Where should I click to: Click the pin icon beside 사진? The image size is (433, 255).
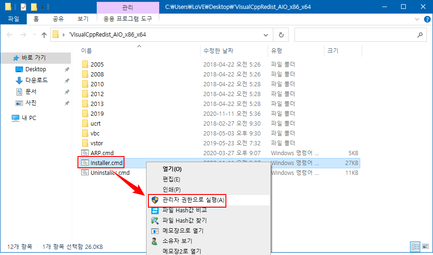[x=67, y=104]
